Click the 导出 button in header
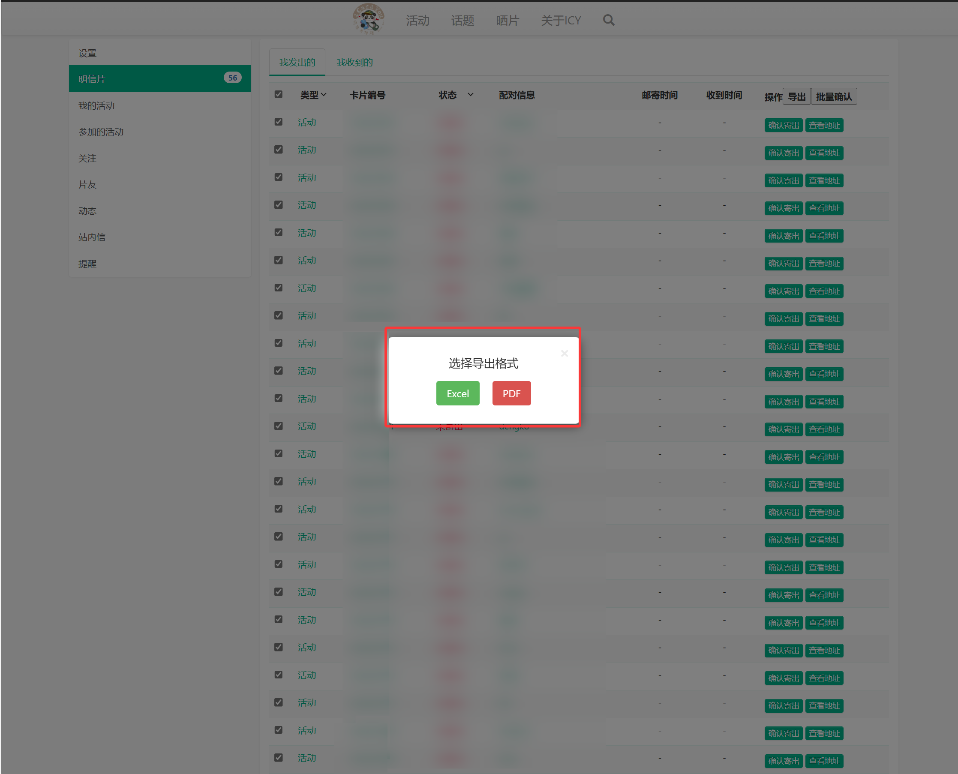The width and height of the screenshot is (958, 774). 796,97
